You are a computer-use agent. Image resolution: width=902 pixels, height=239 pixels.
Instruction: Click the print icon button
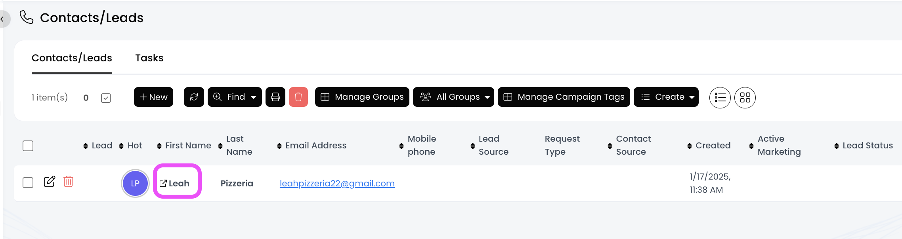tap(275, 97)
